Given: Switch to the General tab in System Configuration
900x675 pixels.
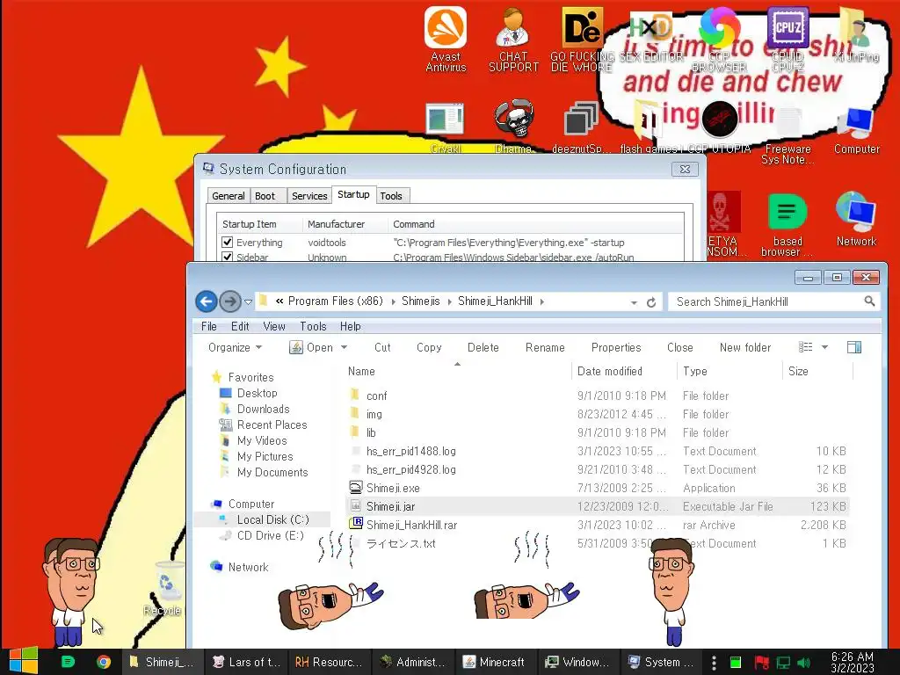Looking at the screenshot, I should point(228,196).
